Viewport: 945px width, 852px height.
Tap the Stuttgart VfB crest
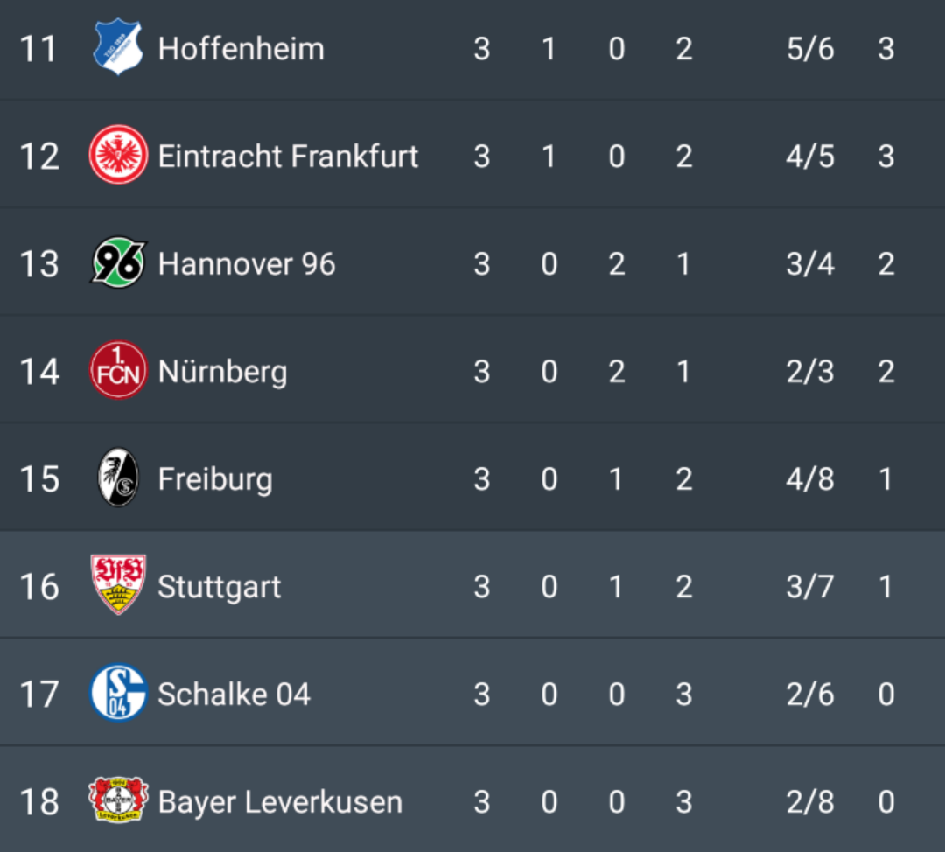pos(118,585)
